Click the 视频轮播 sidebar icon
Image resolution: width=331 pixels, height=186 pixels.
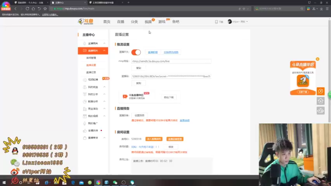(85, 80)
